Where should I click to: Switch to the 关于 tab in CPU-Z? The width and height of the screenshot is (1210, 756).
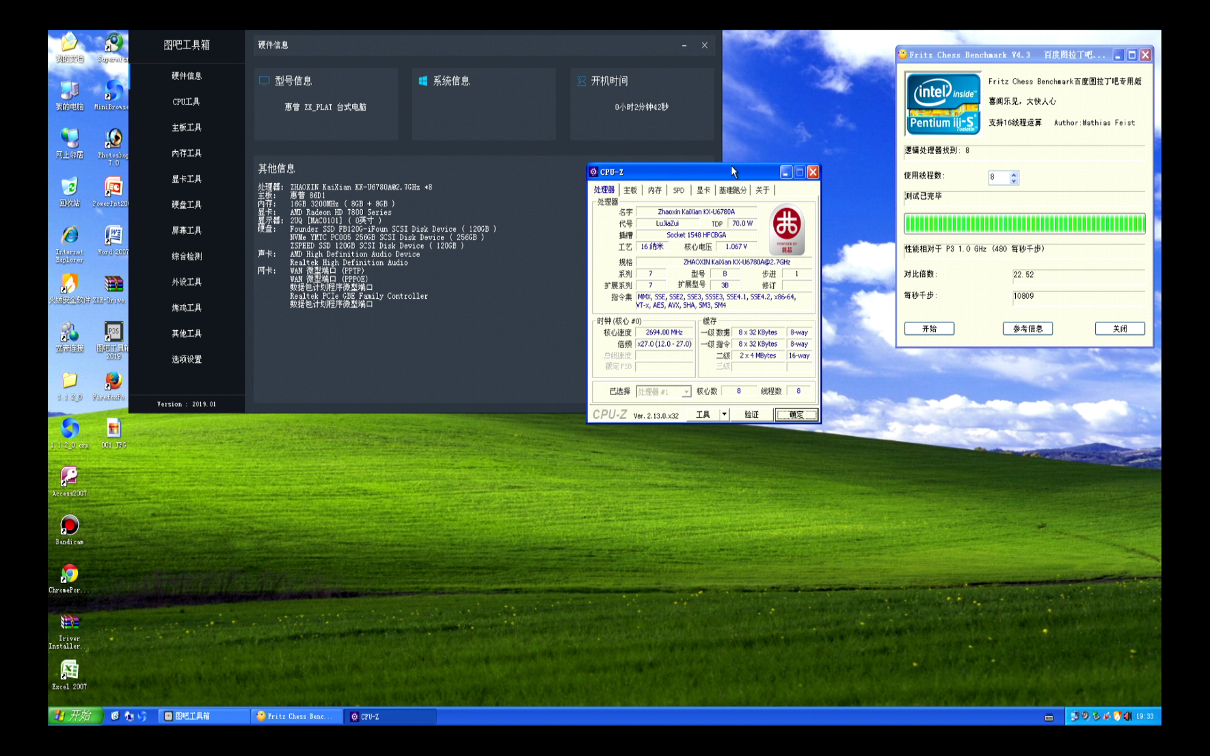[762, 190]
